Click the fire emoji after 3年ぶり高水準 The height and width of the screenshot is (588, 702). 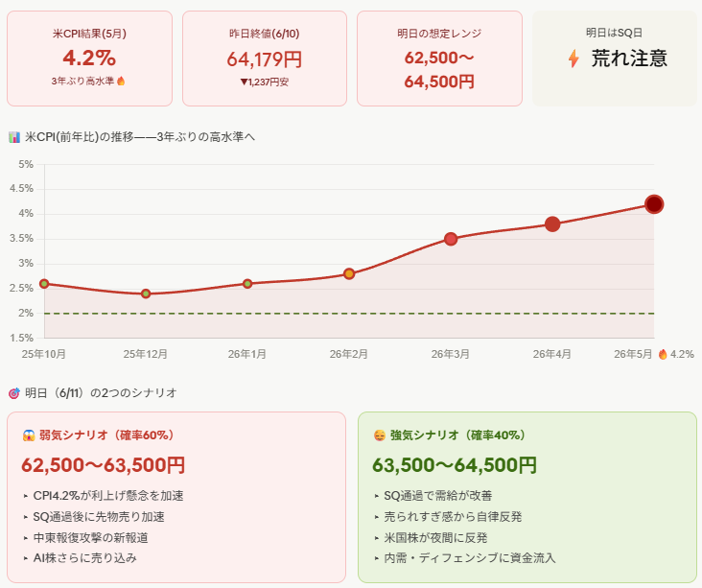[x=121, y=82]
